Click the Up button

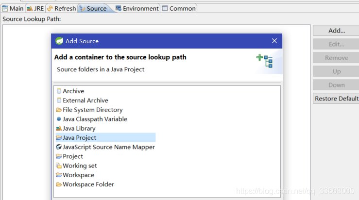(336, 71)
